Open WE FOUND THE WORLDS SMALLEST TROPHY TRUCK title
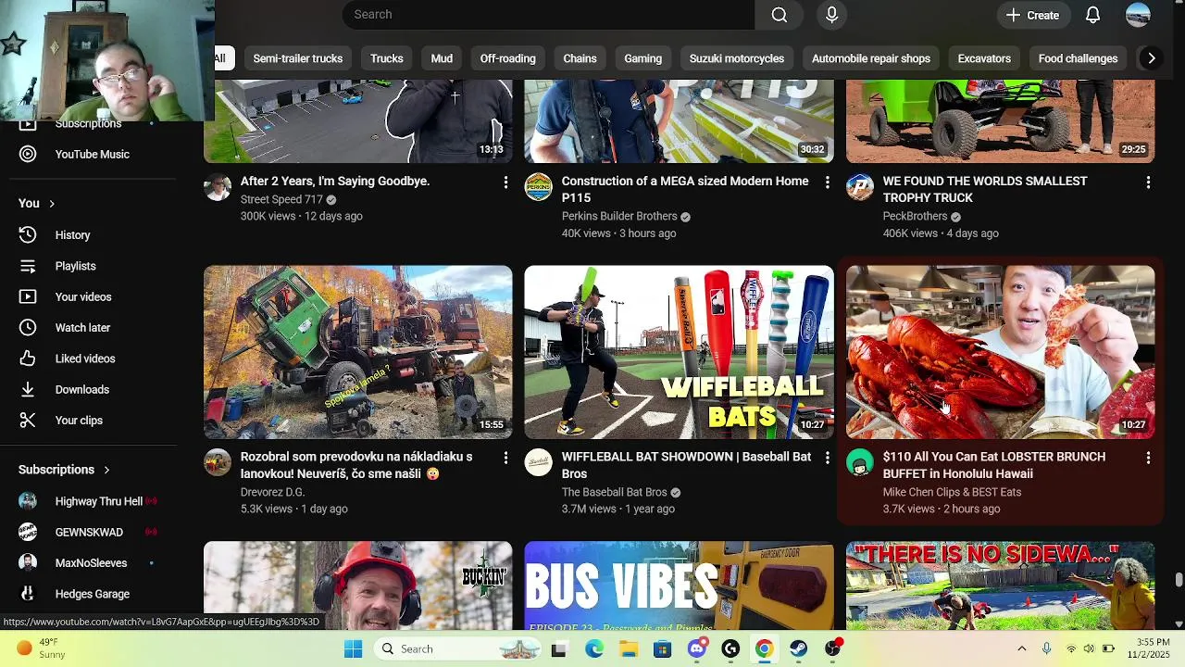This screenshot has width=1185, height=667. point(985,190)
